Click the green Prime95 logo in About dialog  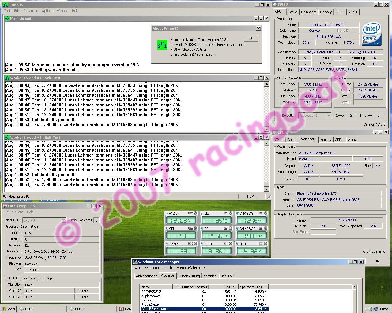162,45
